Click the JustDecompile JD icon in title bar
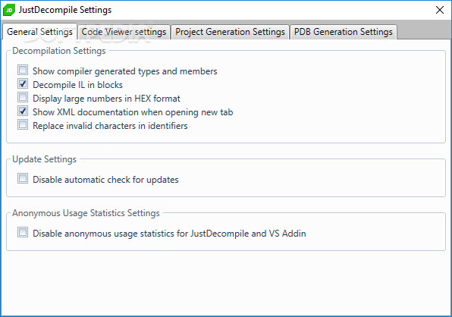The height and width of the screenshot is (317, 452). point(8,10)
